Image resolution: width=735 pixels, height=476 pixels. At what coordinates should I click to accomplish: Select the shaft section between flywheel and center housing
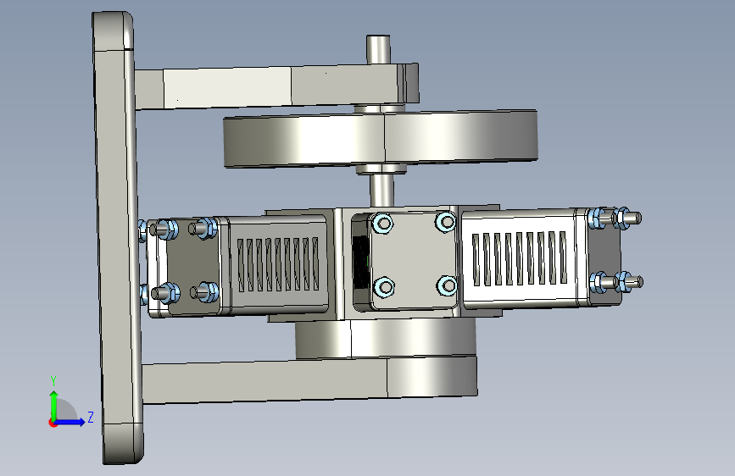(381, 191)
